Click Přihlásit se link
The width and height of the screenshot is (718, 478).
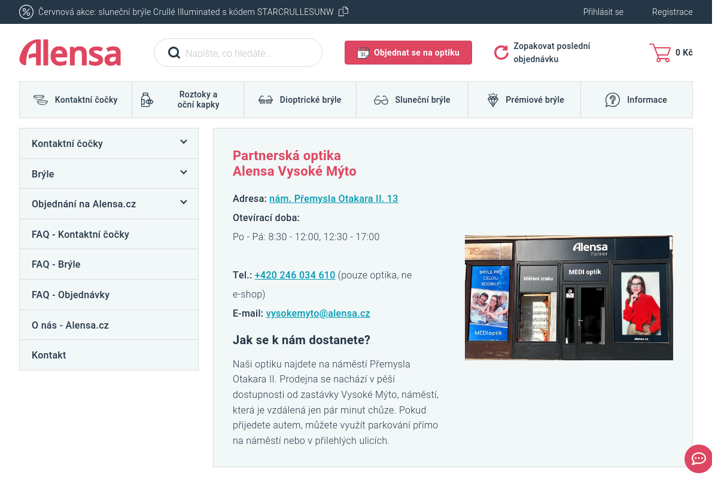pos(603,12)
